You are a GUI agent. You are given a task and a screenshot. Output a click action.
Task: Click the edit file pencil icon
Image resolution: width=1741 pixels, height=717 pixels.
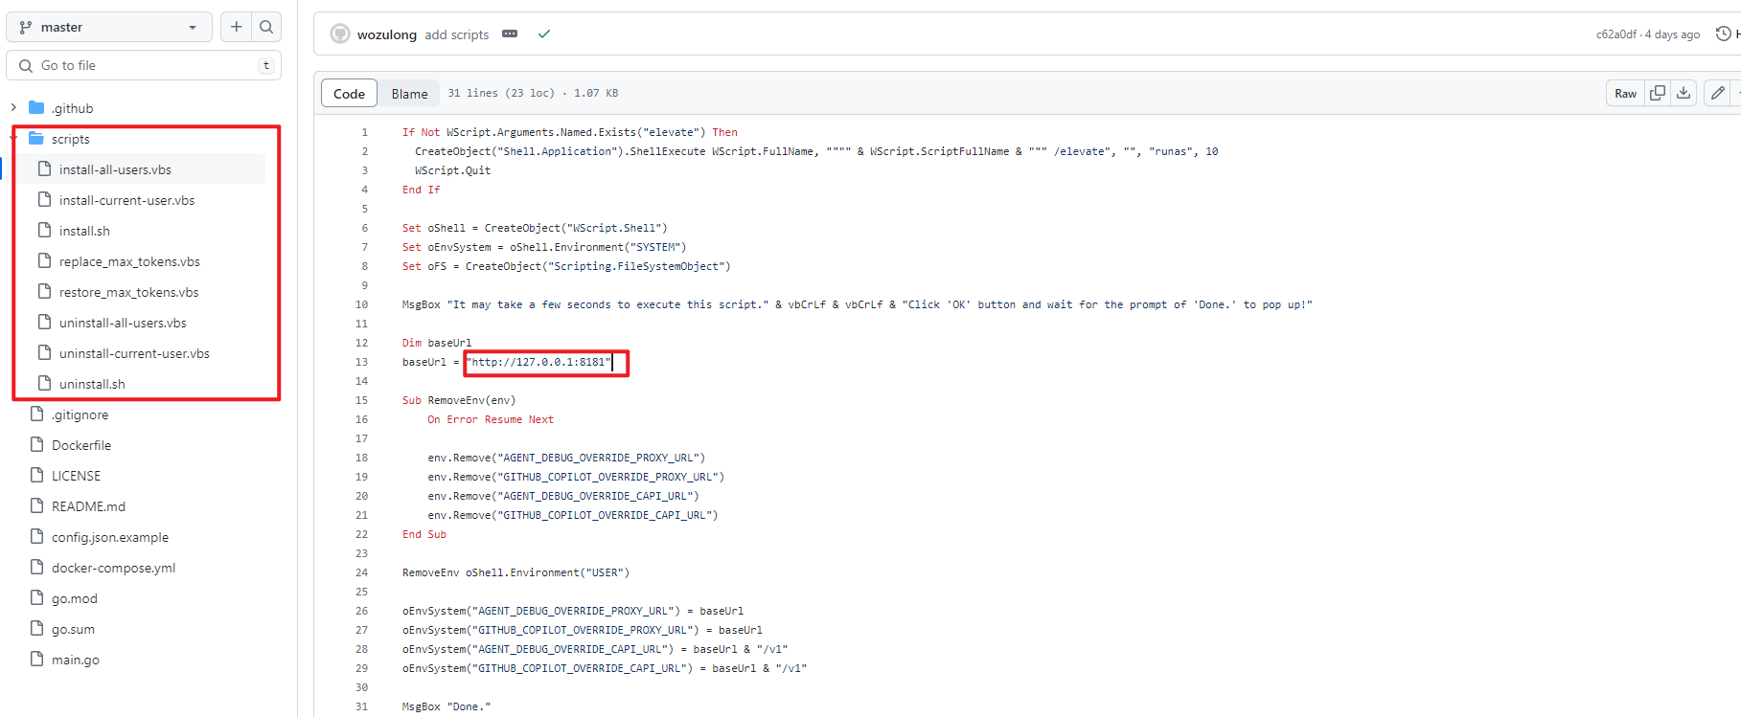[x=1718, y=93]
